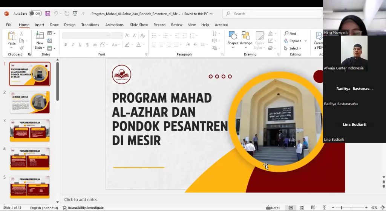Click the Cut scissors icon
The image size is (386, 211).
21,34
